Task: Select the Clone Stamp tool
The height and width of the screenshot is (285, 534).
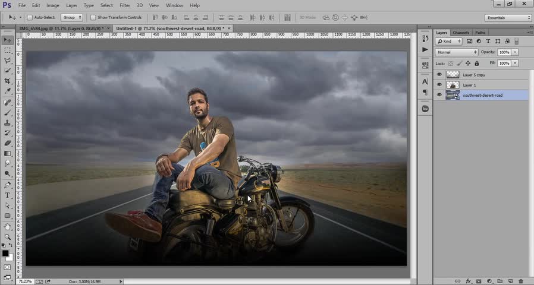Action: coord(7,123)
